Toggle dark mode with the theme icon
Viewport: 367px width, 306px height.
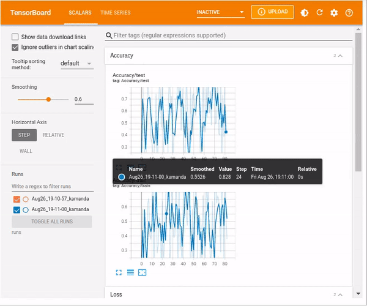[x=304, y=13]
